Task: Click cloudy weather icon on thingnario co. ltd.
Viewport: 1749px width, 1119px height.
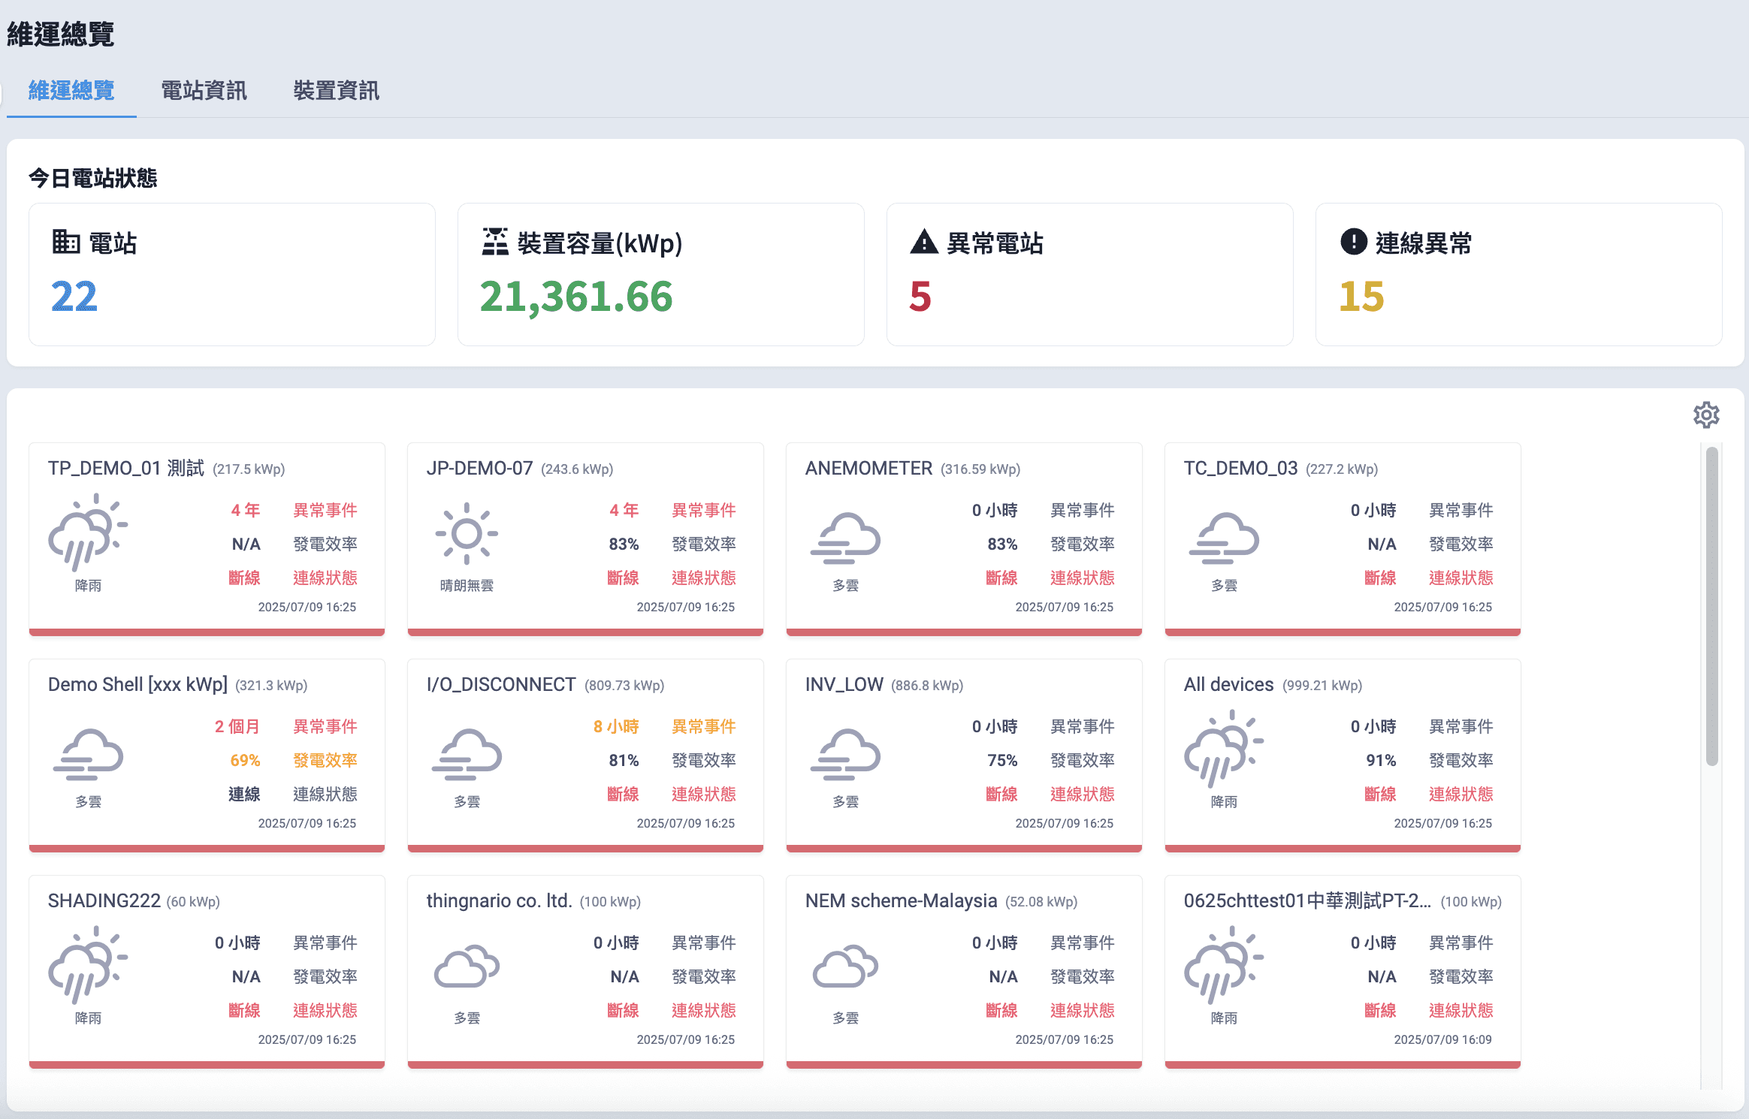Action: [467, 967]
